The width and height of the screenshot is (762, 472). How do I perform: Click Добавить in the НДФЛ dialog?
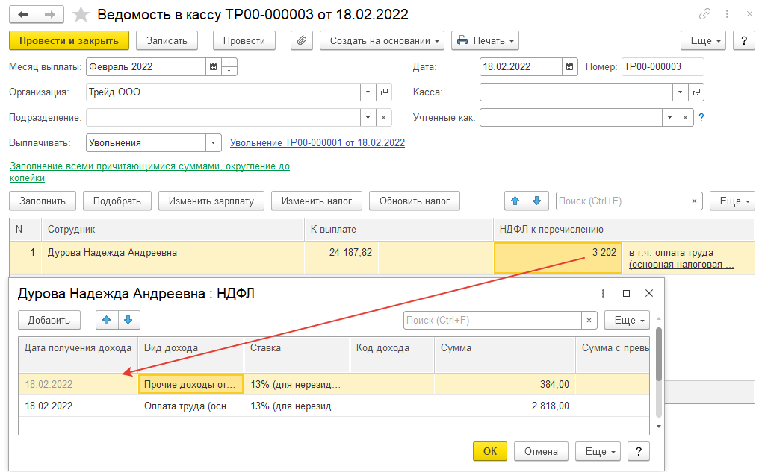pos(49,320)
